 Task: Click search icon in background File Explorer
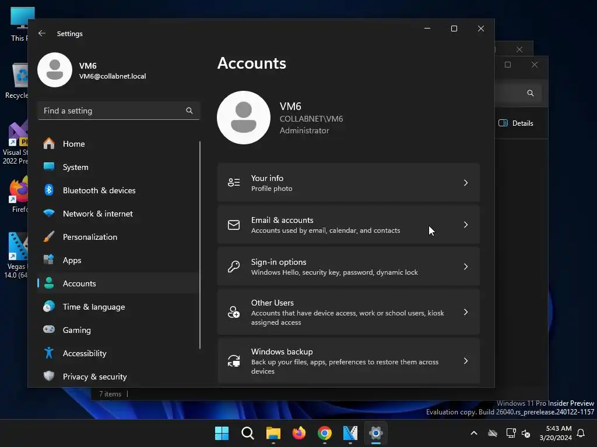(x=531, y=93)
